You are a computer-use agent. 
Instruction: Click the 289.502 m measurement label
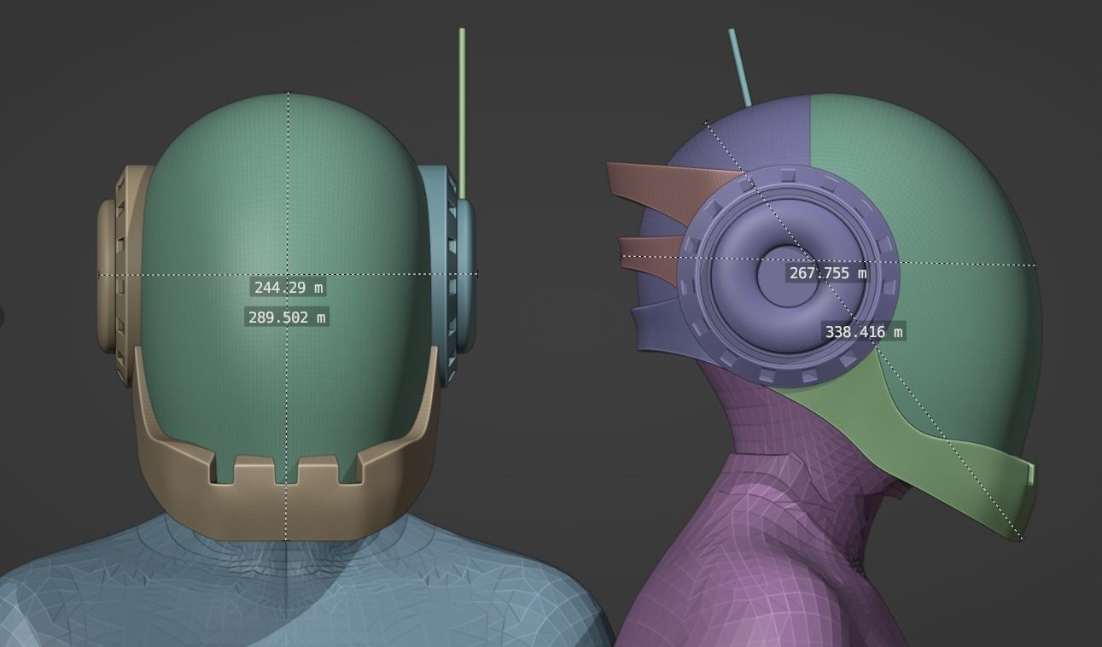(x=287, y=318)
